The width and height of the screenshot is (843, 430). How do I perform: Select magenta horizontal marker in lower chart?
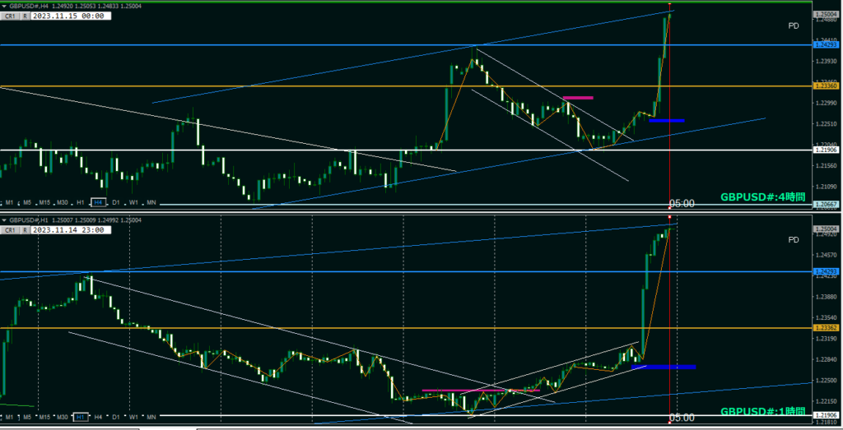pos(481,391)
